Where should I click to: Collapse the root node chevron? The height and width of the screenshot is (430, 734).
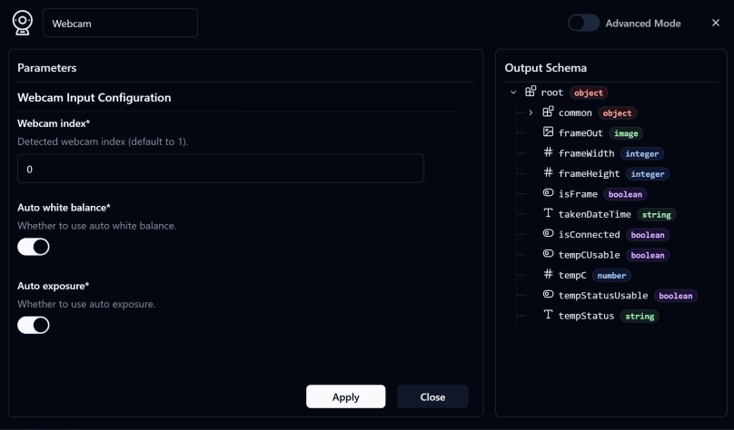(513, 93)
